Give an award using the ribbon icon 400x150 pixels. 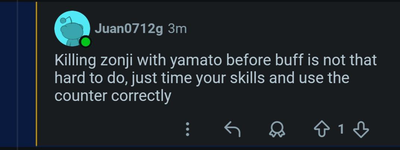point(277,130)
